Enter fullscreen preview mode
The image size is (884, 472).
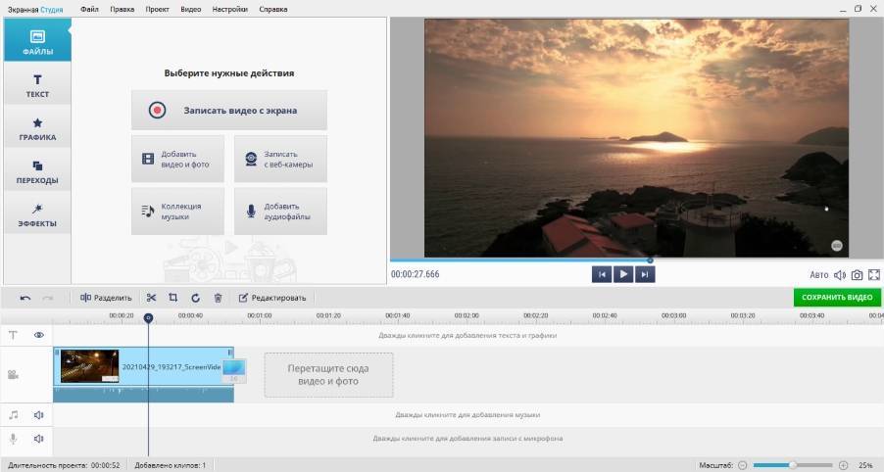873,275
